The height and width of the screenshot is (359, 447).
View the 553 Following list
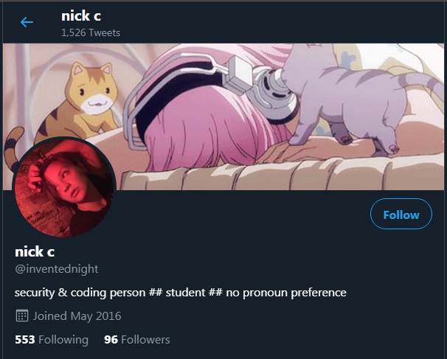pos(52,340)
